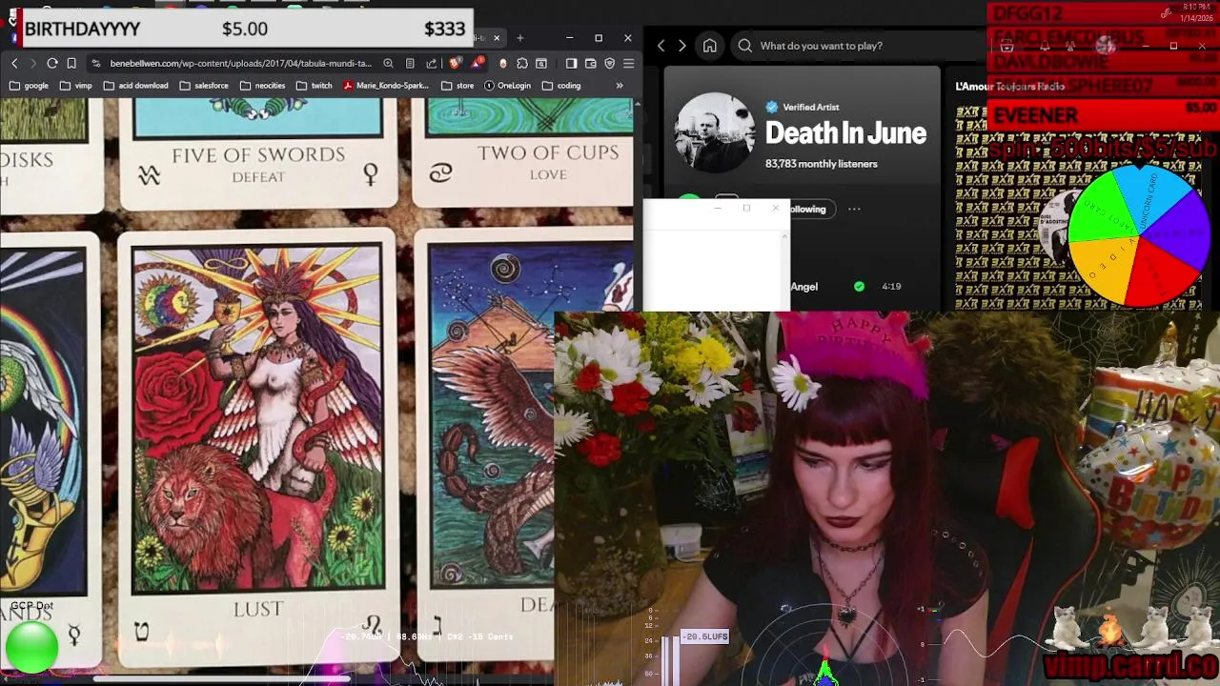Open reader mode icon in address bar

410,63
